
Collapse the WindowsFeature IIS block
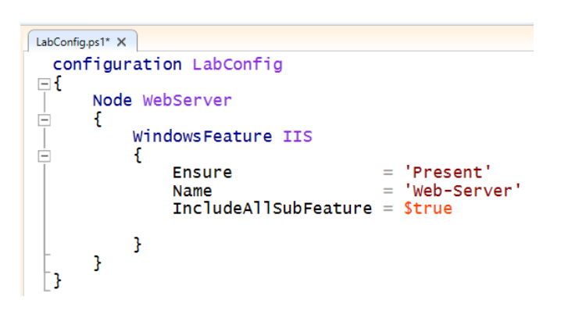click(45, 155)
